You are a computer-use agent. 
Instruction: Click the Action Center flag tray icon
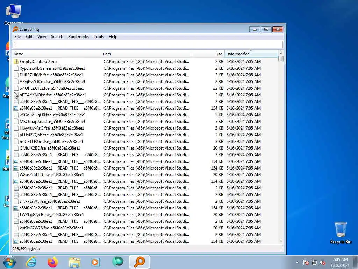pos(306,263)
